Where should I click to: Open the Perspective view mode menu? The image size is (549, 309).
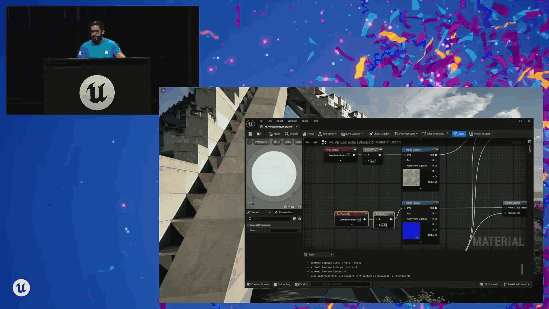click(x=262, y=142)
